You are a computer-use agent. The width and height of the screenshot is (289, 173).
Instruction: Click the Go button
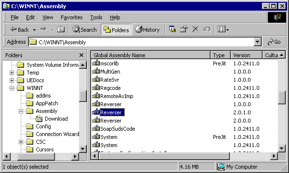(274, 42)
